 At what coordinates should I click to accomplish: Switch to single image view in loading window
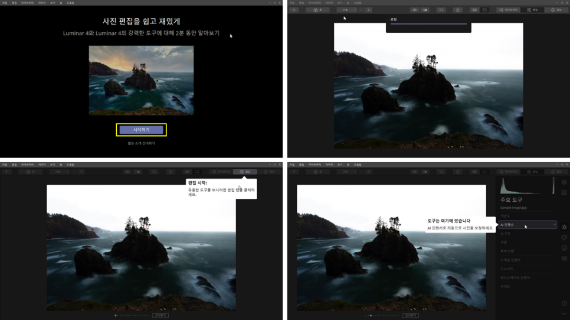484,10
